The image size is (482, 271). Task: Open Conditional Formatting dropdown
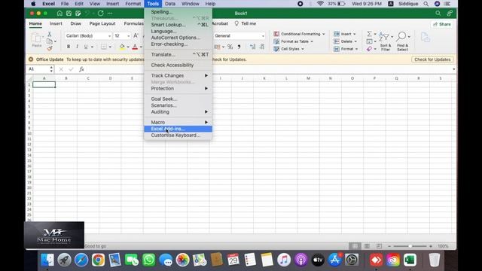[299, 34]
